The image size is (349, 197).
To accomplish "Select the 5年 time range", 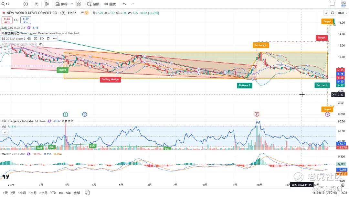I will click(68, 193).
